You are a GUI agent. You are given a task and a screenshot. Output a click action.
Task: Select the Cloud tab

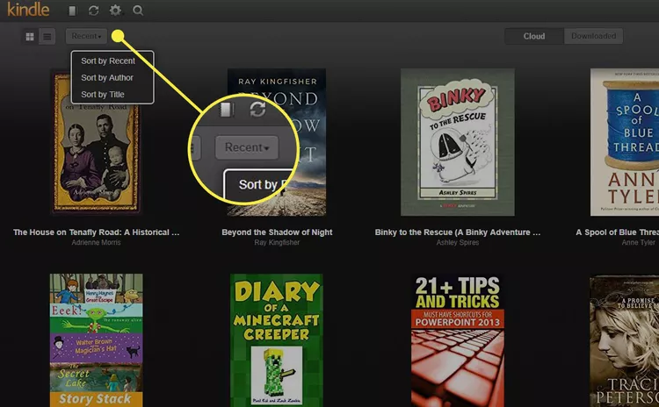[x=534, y=36]
